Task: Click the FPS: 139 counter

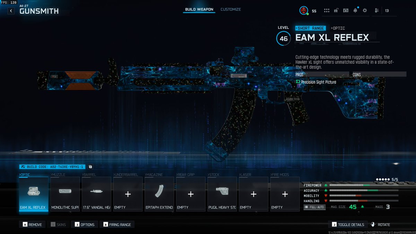Action: (x=9, y=2)
